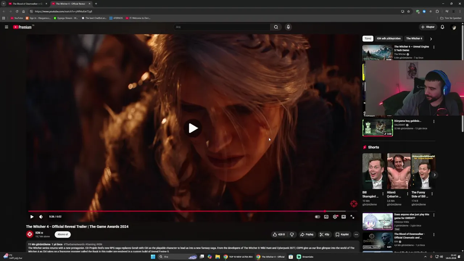Screen dimensions: 464x261
Task: Like the video with 428 B
Action: (x=279, y=235)
